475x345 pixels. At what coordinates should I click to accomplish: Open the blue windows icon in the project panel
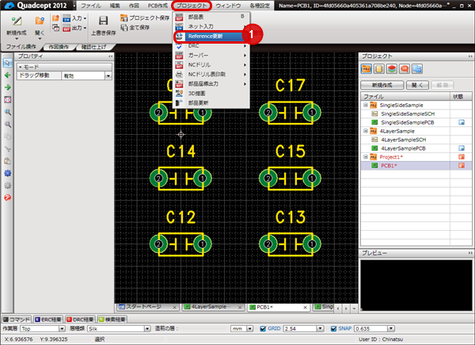417,69
